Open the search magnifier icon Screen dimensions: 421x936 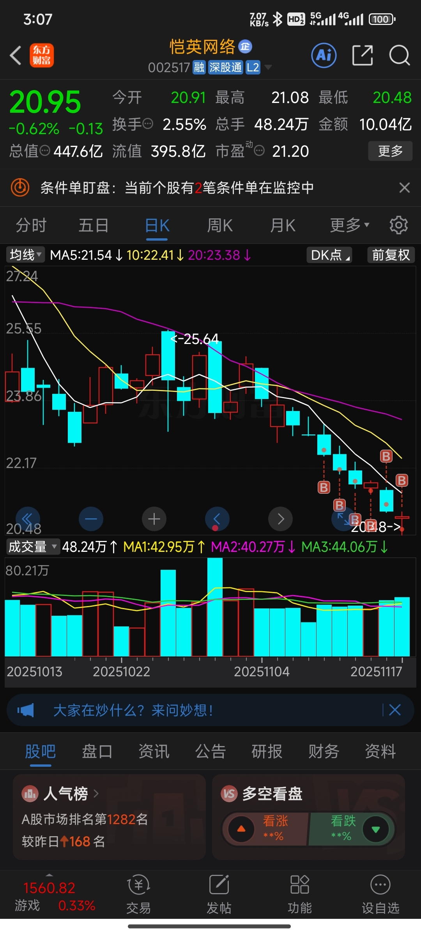coord(400,55)
